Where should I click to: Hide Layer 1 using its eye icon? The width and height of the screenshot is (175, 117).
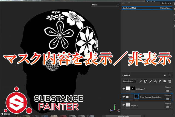tap(123, 105)
